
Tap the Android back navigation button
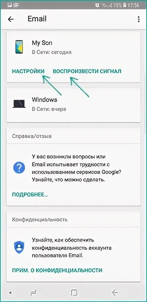click(115, 293)
